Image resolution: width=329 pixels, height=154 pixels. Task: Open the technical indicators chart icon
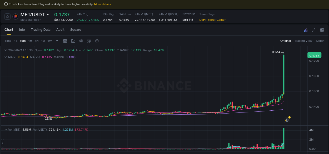(x=73, y=41)
